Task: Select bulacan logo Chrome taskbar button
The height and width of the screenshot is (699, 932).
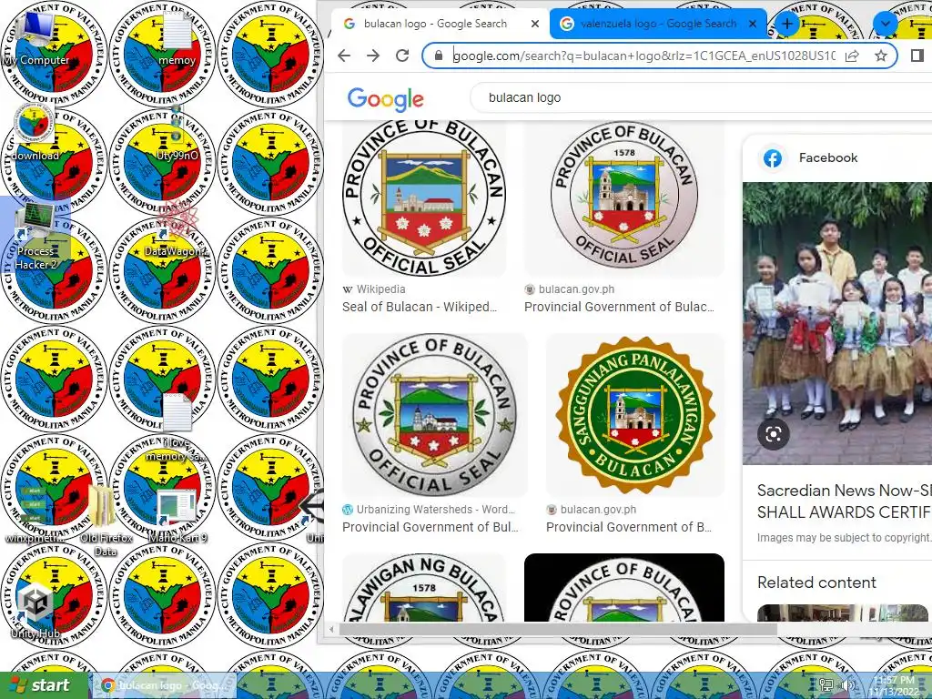Action: coord(164,685)
